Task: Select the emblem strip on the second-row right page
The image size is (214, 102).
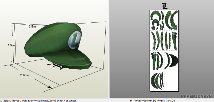Action: (x=174, y=41)
